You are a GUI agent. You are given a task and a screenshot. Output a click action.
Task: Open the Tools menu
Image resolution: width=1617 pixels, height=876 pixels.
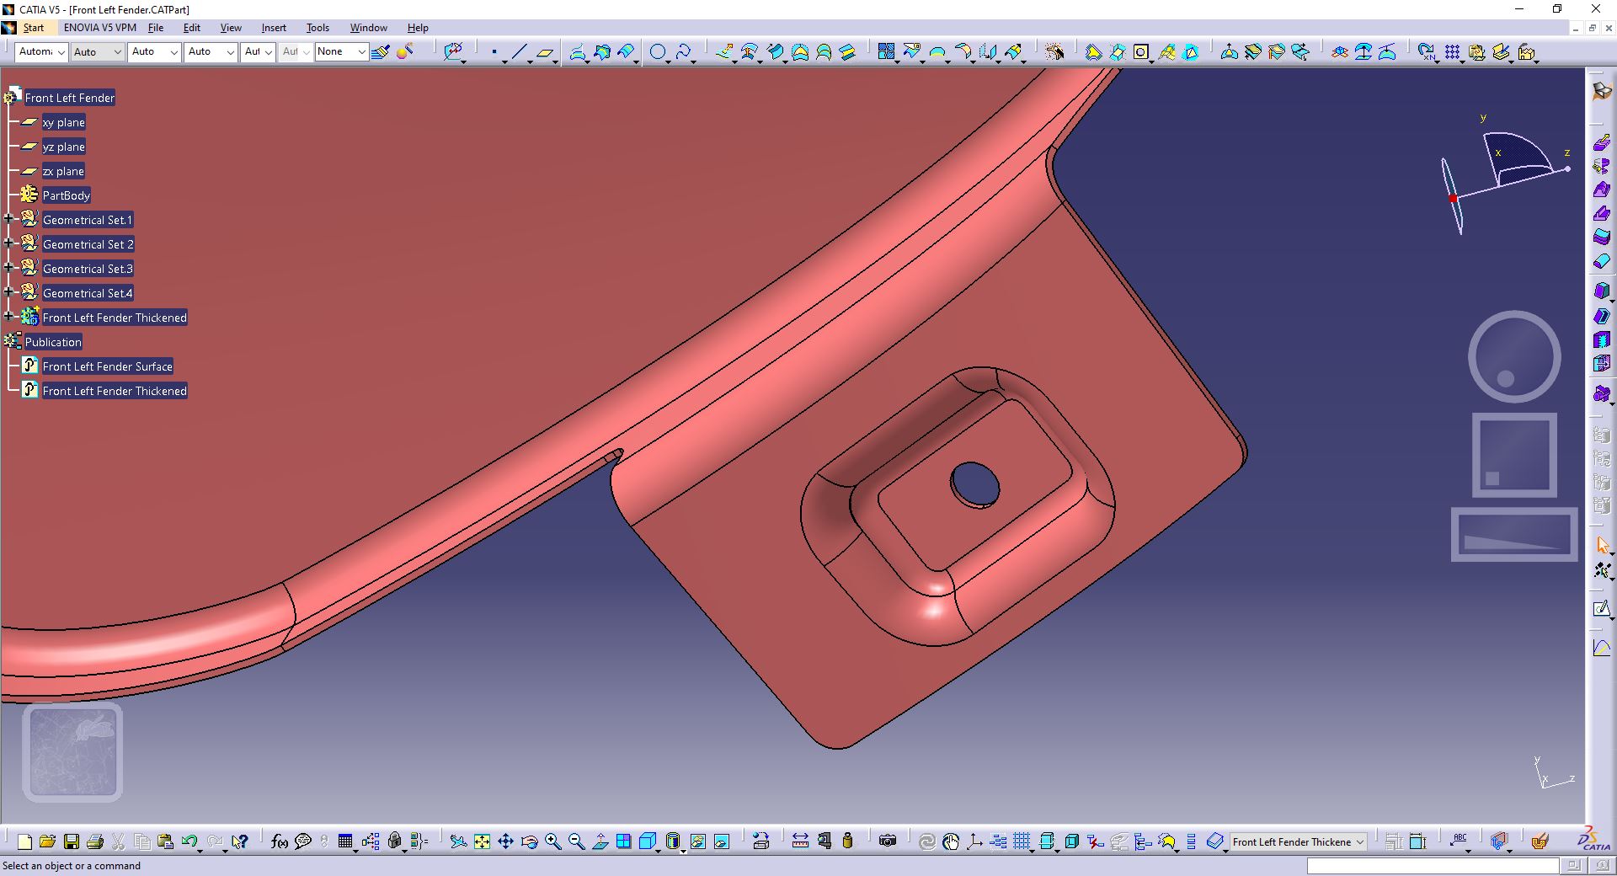pos(318,28)
